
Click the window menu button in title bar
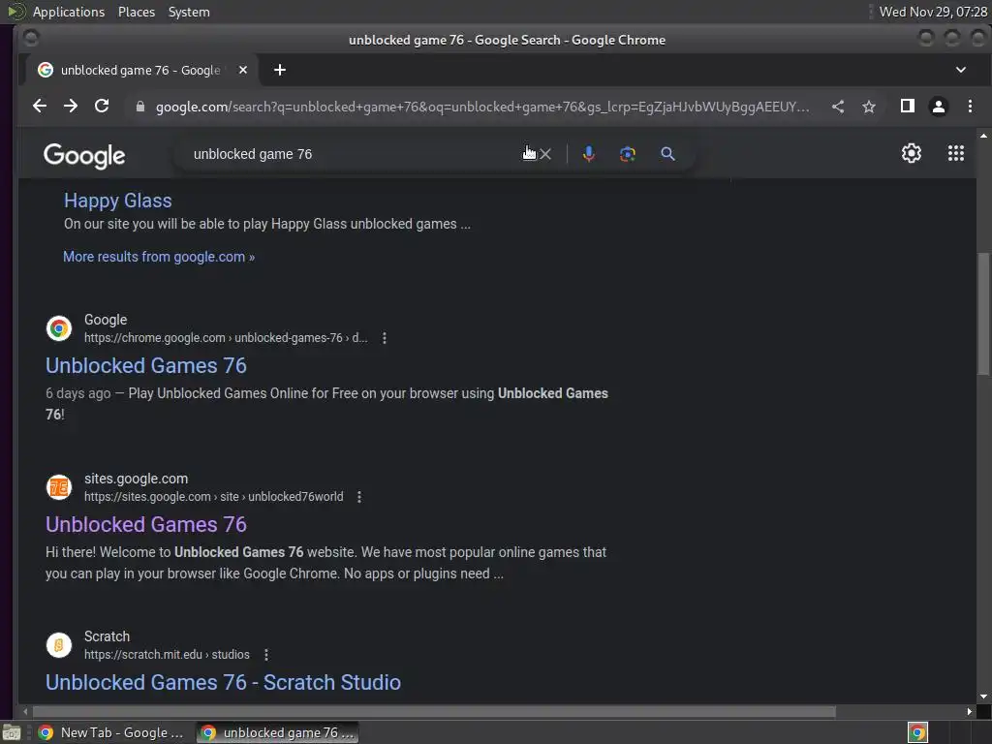click(30, 39)
